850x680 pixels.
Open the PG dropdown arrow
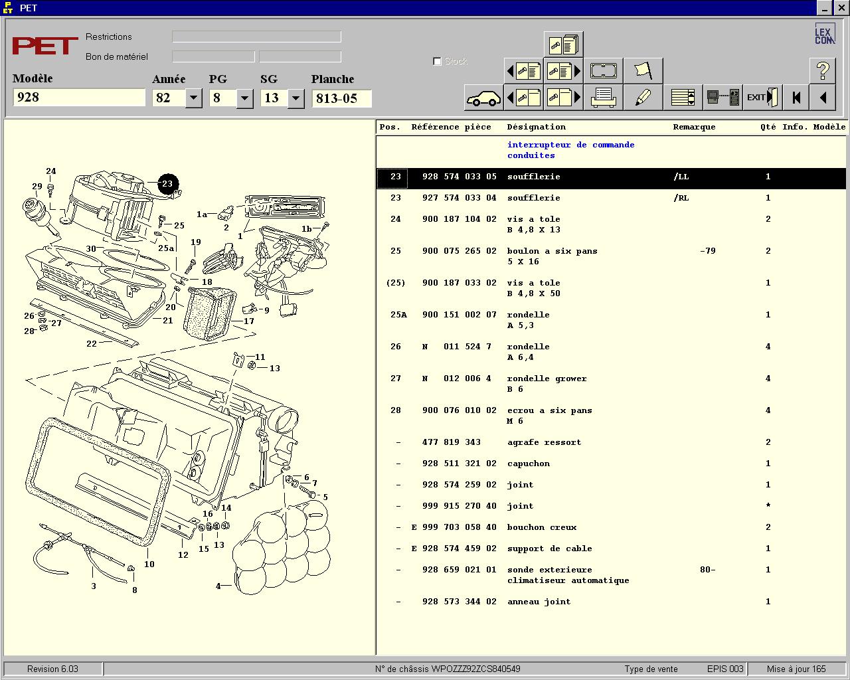[244, 98]
